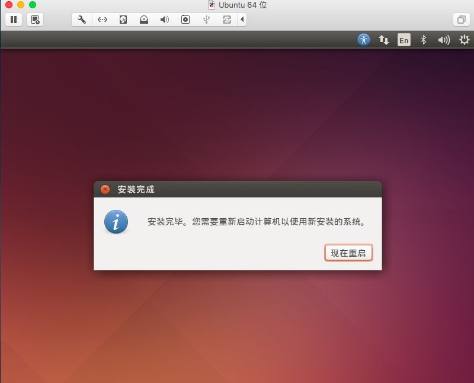474x383 pixels.
Task: Open the snapshots manager icon
Action: point(35,20)
